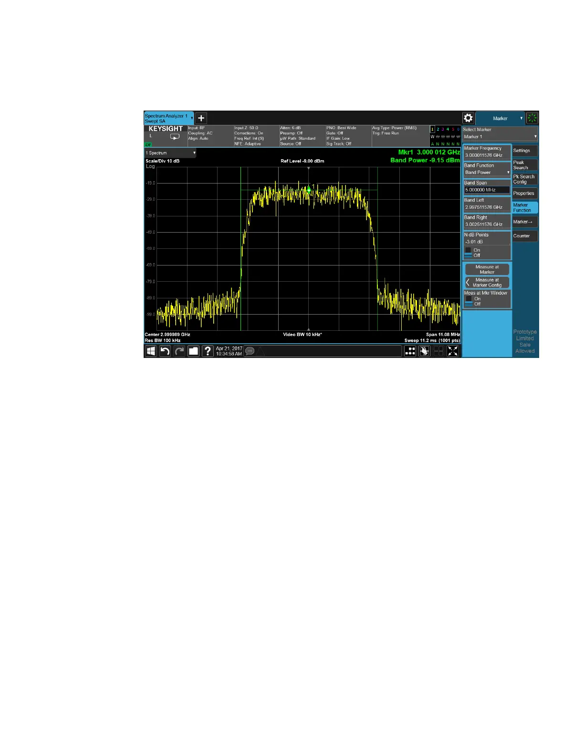Click the Band Span value field
The height and width of the screenshot is (755, 584).
coord(487,190)
